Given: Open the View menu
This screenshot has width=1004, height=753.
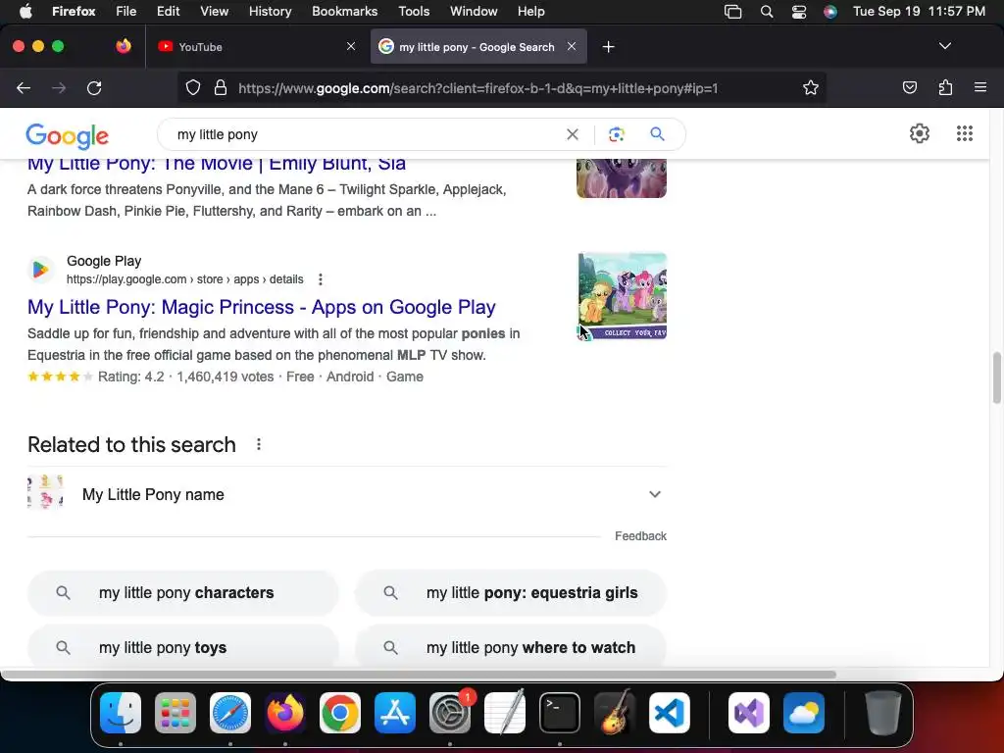Looking at the screenshot, I should tap(214, 12).
